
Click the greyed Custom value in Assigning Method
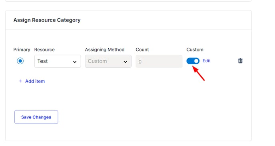(x=98, y=61)
